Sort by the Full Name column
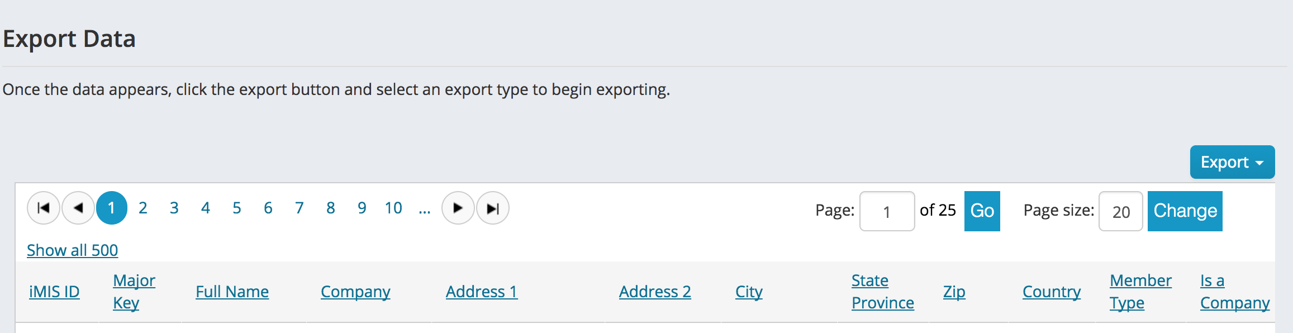The height and width of the screenshot is (333, 1293). point(232,292)
